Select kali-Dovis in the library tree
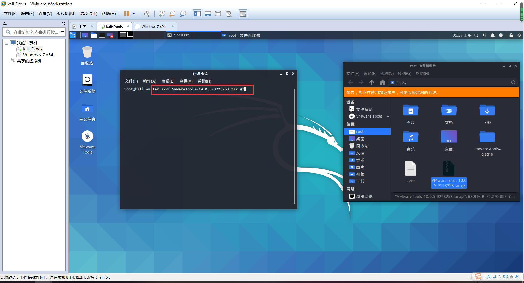 pyautogui.click(x=32, y=49)
